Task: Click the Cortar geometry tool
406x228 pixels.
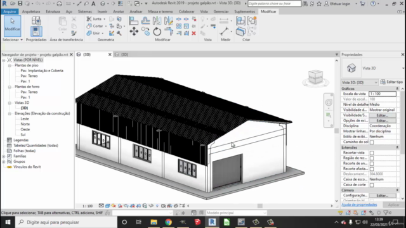Action: click(x=95, y=26)
